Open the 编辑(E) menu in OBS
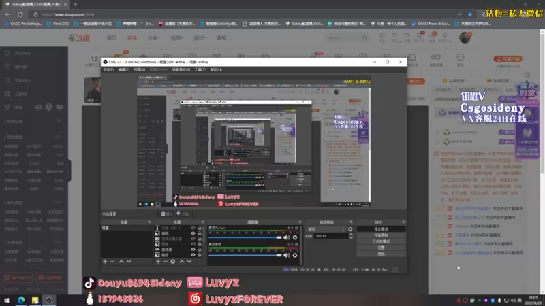Screen dimensions: 545x306 coord(124,70)
